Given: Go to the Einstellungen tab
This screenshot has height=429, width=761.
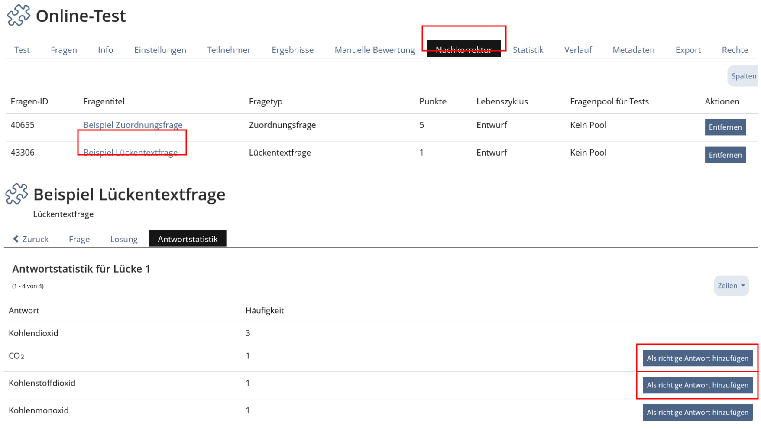Looking at the screenshot, I should [160, 50].
